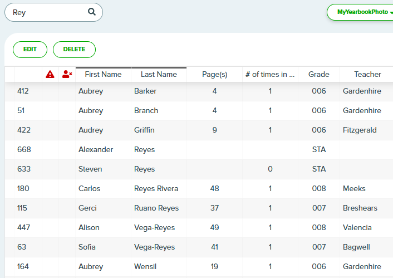The height and width of the screenshot is (278, 393).
Task: Click the EDIT button
Action: point(30,50)
